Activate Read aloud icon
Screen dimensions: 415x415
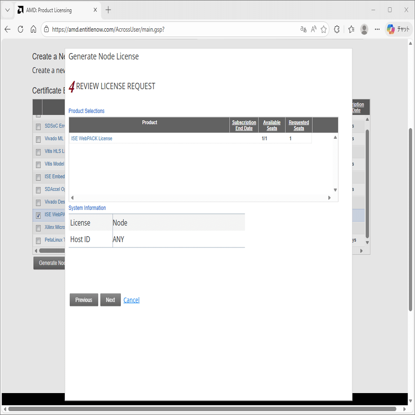(314, 29)
